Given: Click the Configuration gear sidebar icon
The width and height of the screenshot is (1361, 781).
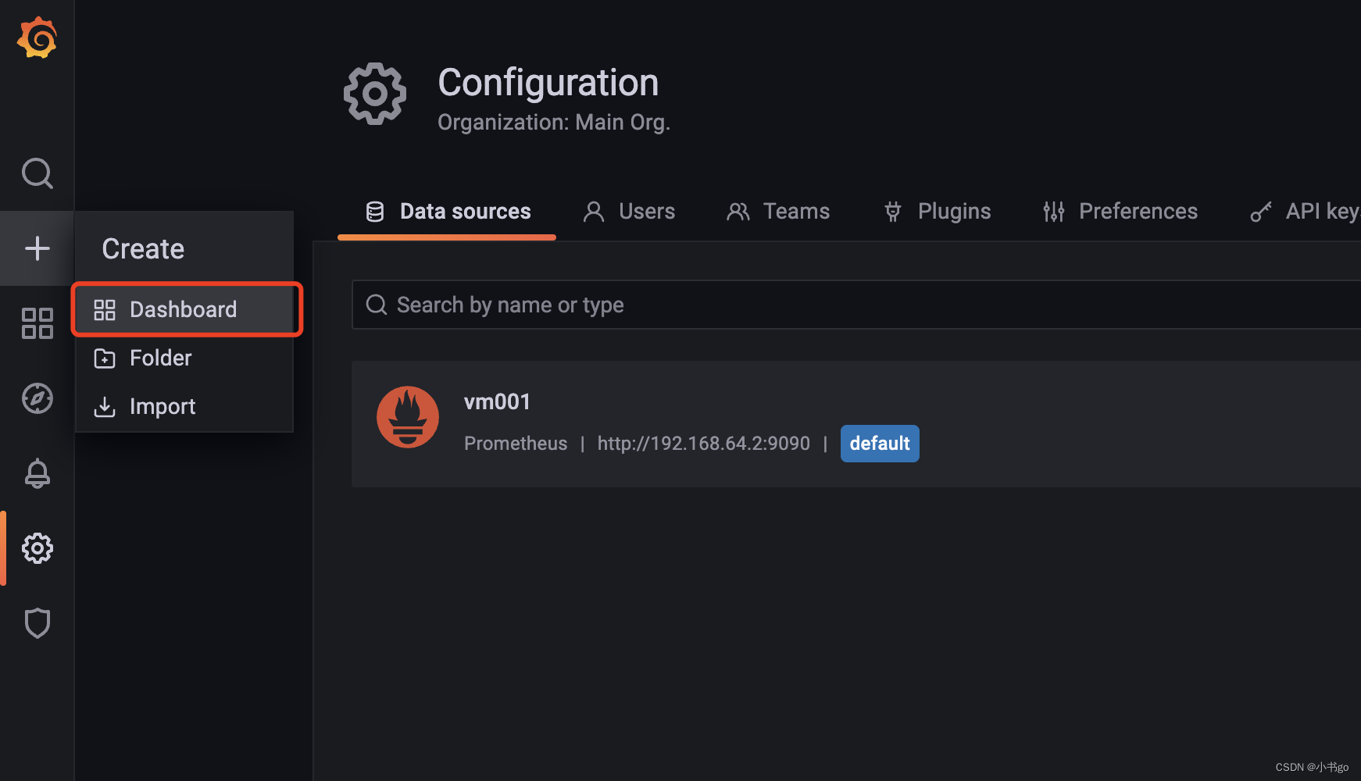Looking at the screenshot, I should pyautogui.click(x=37, y=548).
